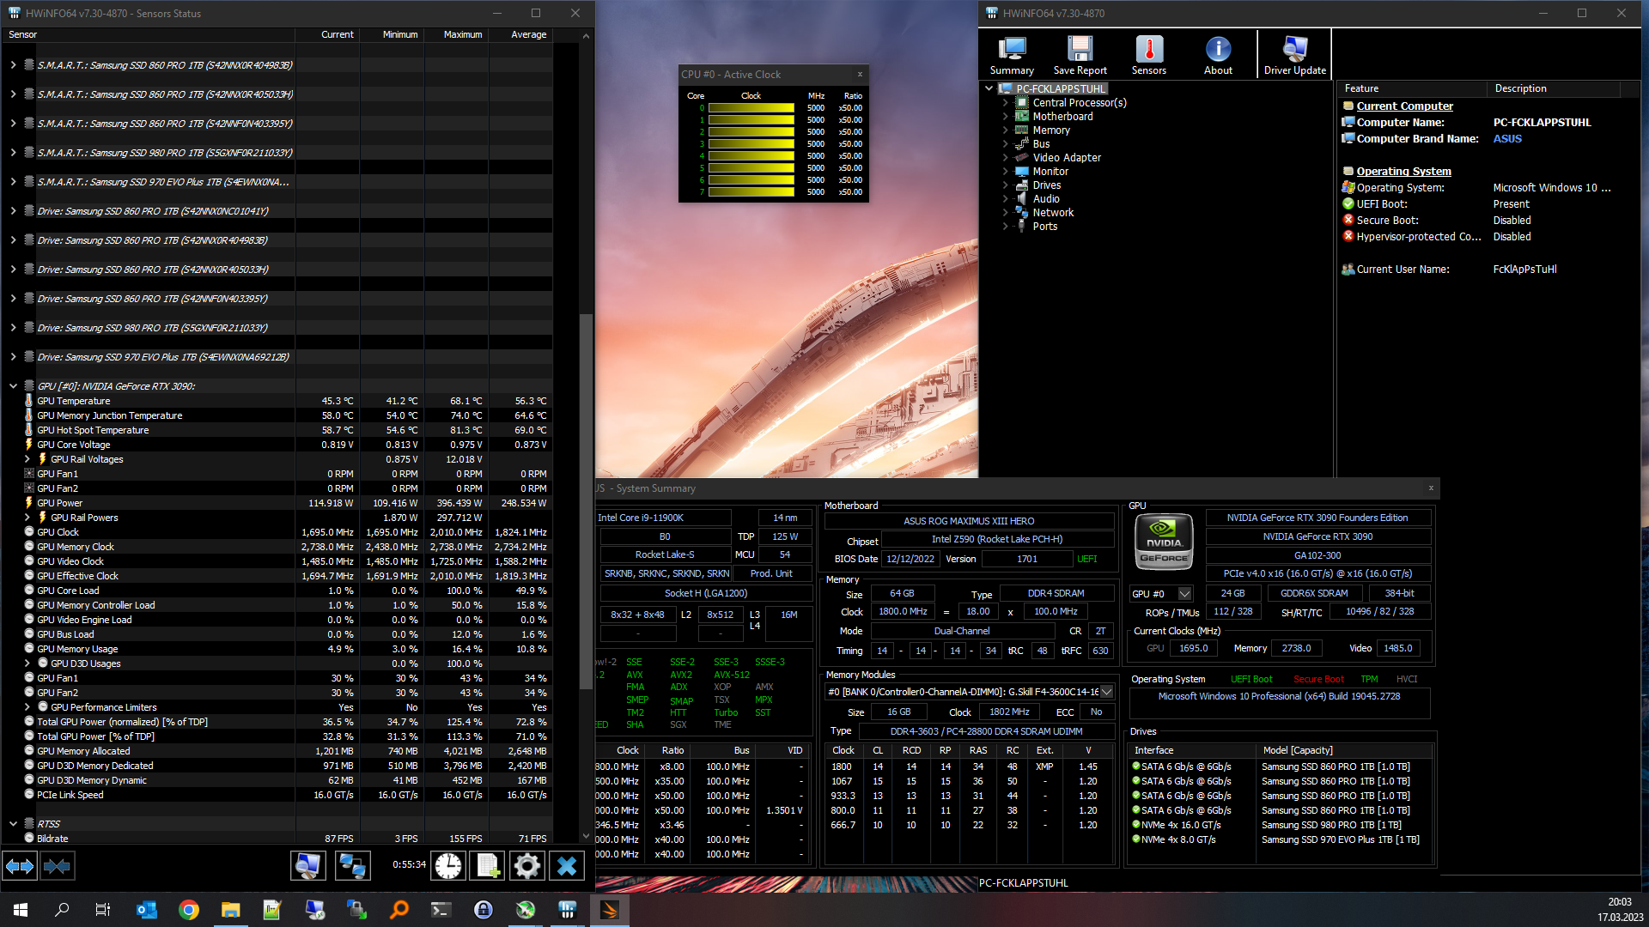The height and width of the screenshot is (927, 1649).
Task: Collapse the GPU NVIDIA GeForce RTX 3090 section
Action: (13, 386)
